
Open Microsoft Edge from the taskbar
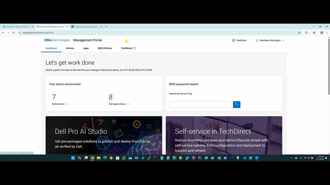[x=105, y=158]
